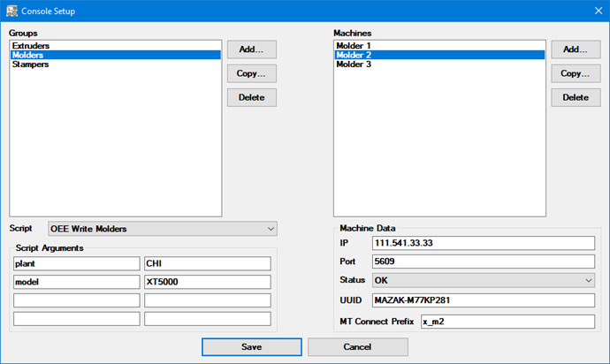
Task: Click the Port field showing 5609
Action: (x=483, y=262)
